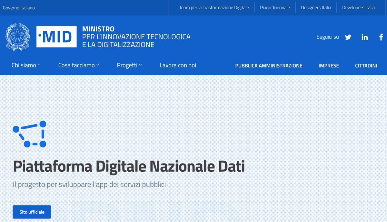Expand the Chi siamo dropdown menu
This screenshot has height=222, width=387.
(x=26, y=65)
